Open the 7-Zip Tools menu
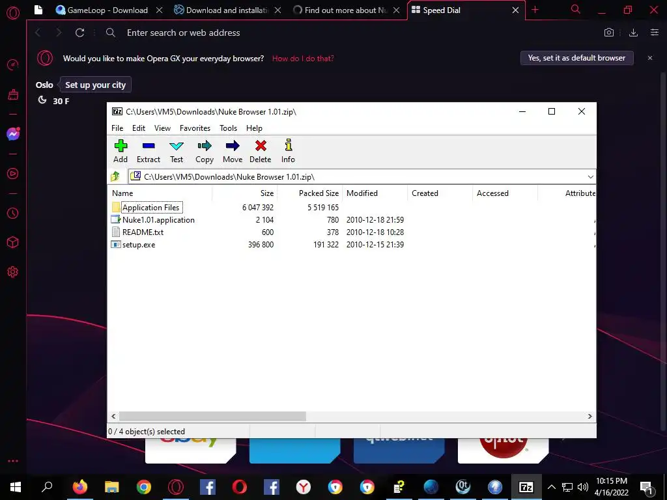Image resolution: width=667 pixels, height=500 pixels. tap(229, 128)
